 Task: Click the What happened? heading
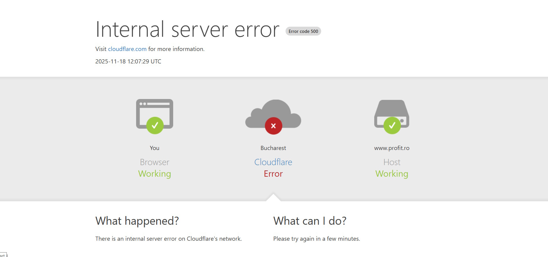click(x=137, y=221)
